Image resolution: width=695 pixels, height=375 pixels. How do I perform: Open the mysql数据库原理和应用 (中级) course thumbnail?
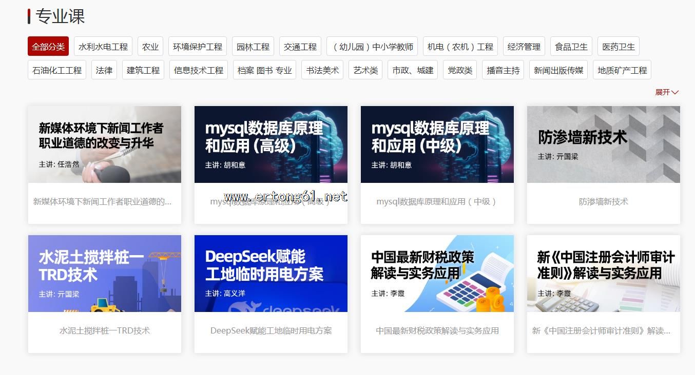(x=437, y=144)
